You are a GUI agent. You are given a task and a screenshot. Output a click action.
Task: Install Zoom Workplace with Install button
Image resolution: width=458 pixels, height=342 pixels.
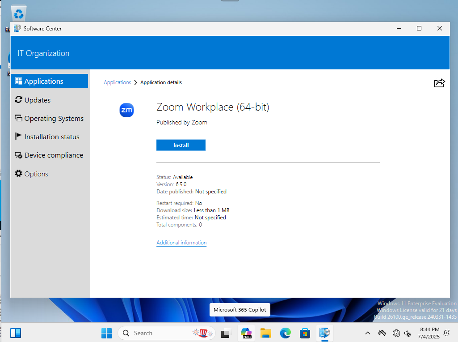pyautogui.click(x=181, y=145)
